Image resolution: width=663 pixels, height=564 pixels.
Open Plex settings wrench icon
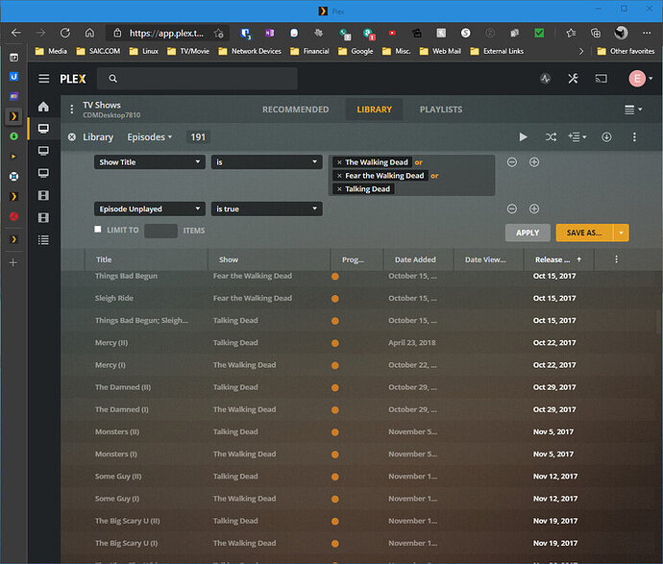click(x=573, y=79)
